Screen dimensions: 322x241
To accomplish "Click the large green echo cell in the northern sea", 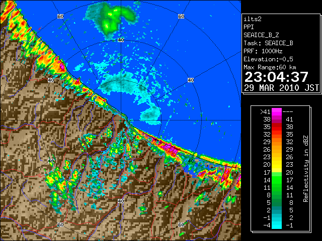I will pos(111,20).
